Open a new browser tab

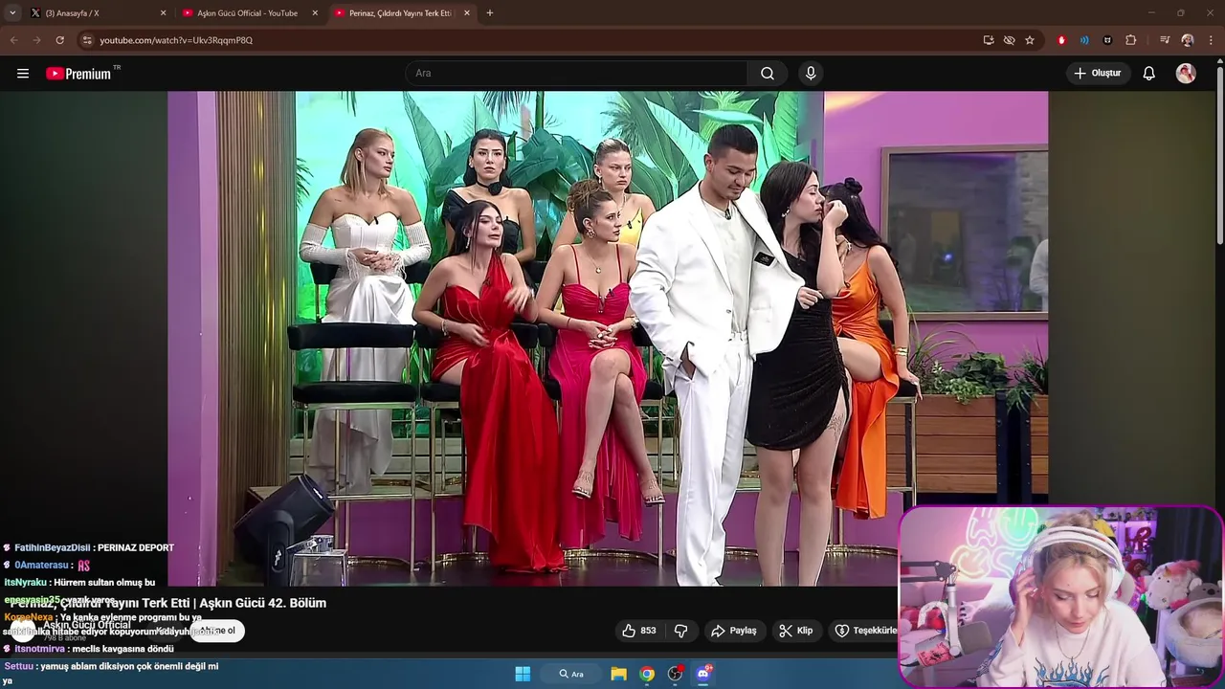[x=490, y=13]
